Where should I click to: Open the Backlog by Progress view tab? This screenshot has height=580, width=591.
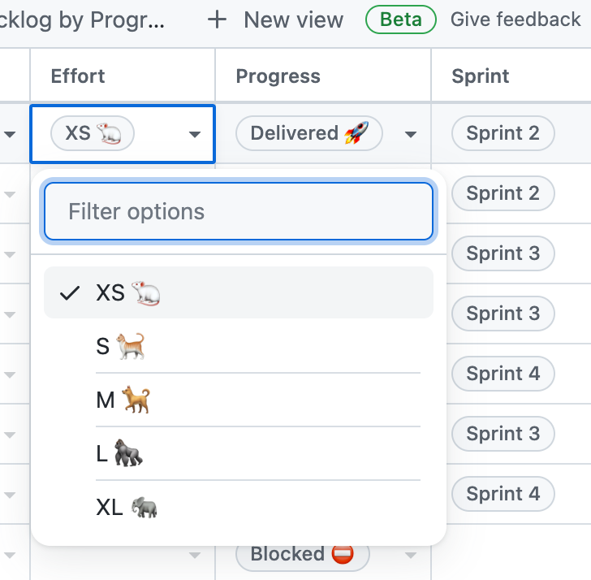81,19
